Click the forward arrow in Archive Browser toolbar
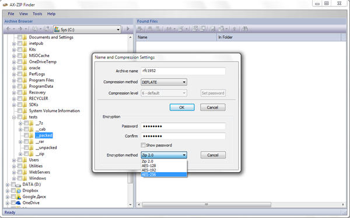This screenshot has height=218, width=350. tap(20, 29)
